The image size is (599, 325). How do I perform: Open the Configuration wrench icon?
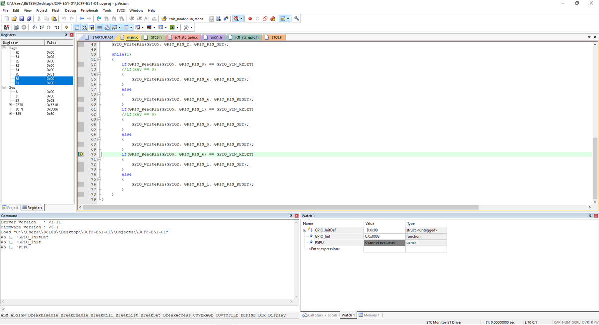297,18
